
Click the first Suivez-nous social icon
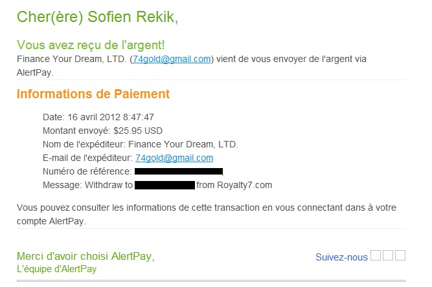[x=376, y=255]
